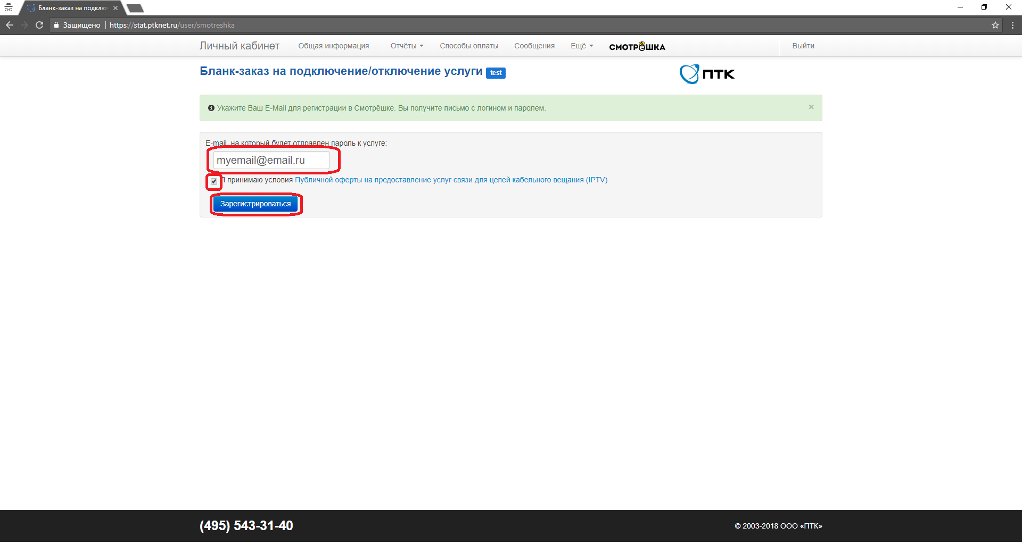The height and width of the screenshot is (553, 1022).
Task: Click the Зарегистрироваться button
Action: [256, 204]
